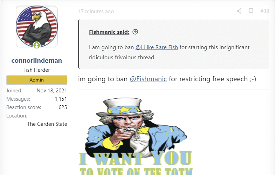Open the post number #39 permalink
The width and height of the screenshot is (275, 175).
[264, 11]
